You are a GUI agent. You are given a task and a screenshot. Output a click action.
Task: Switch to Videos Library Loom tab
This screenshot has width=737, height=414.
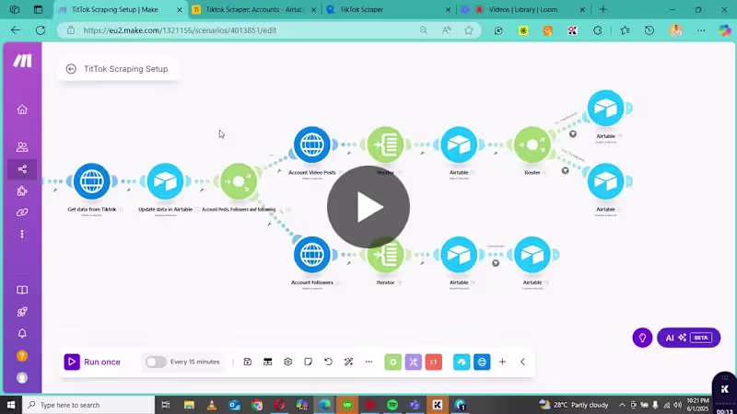pyautogui.click(x=522, y=9)
